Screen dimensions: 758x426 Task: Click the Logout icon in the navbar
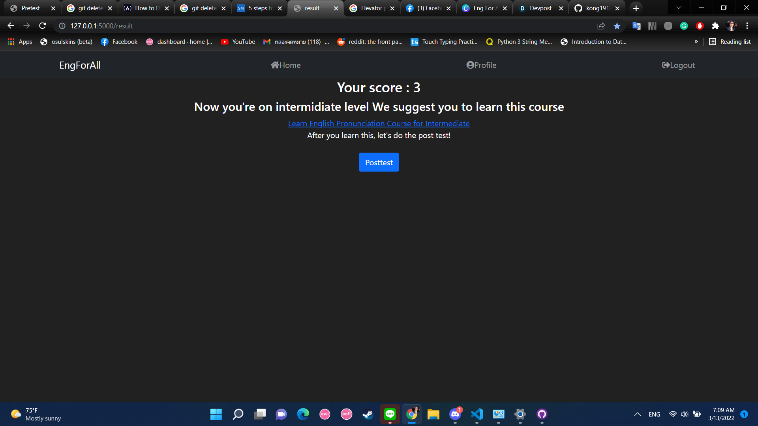(666, 65)
